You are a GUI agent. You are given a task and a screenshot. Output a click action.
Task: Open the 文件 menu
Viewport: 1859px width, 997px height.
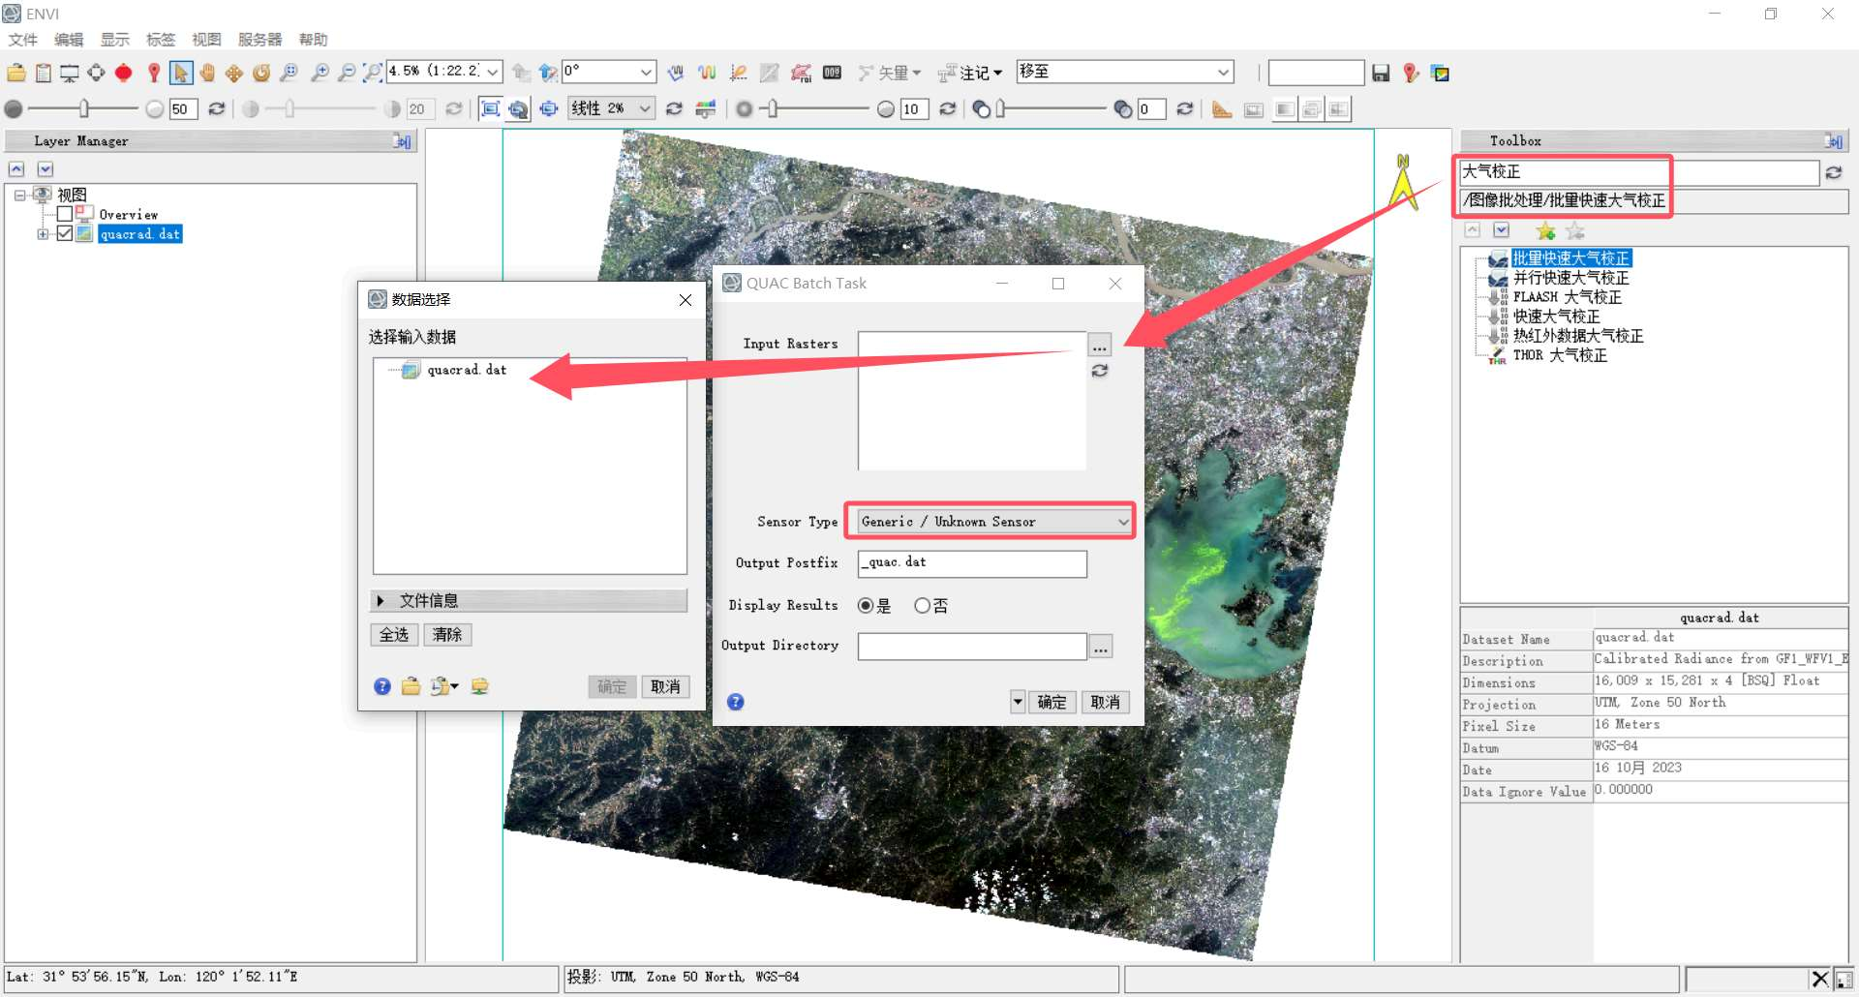tap(22, 40)
